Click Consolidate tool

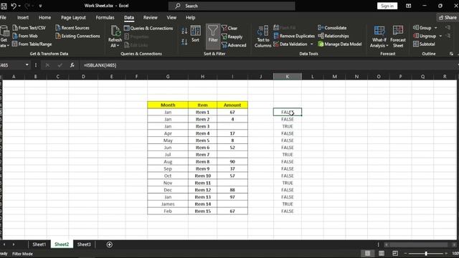coord(332,28)
